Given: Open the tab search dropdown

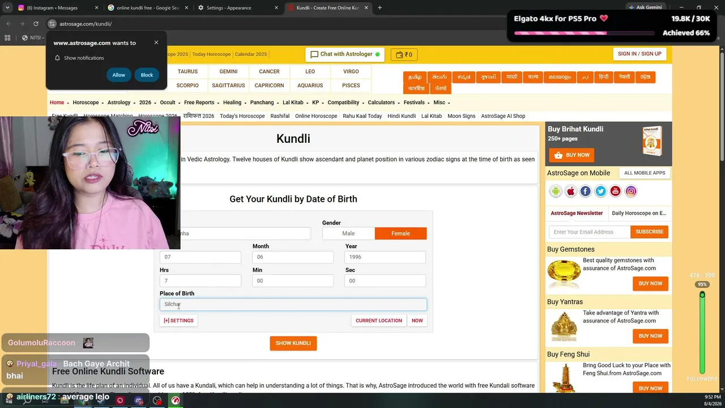Looking at the screenshot, I should point(8,8).
